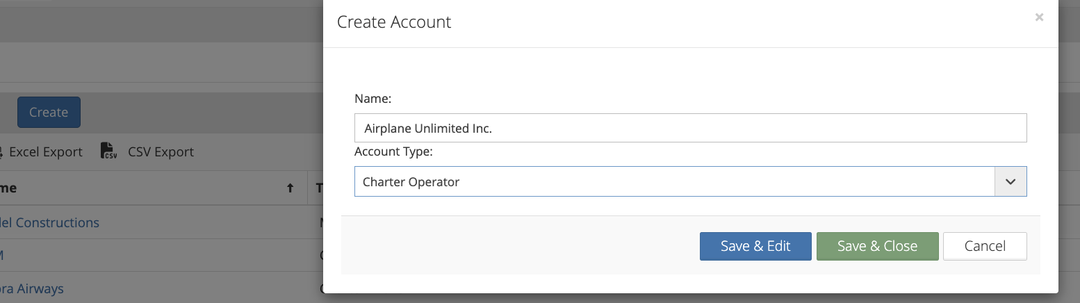This screenshot has width=1080, height=303.
Task: Click Save & Edit button
Action: (x=755, y=246)
